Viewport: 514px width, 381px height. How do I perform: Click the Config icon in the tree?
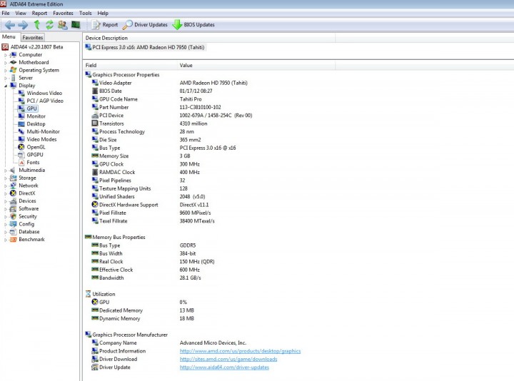[x=13, y=224]
